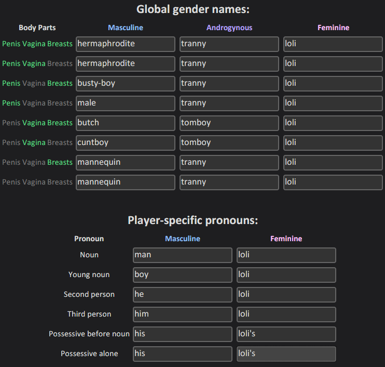Click the "Global gender names:" heading
385x367 pixels.
193,9
